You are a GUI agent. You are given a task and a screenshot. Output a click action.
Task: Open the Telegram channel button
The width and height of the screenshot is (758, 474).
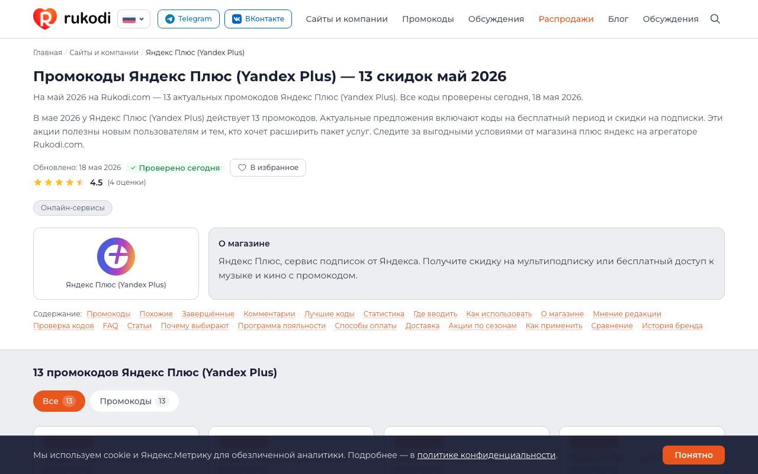[188, 19]
